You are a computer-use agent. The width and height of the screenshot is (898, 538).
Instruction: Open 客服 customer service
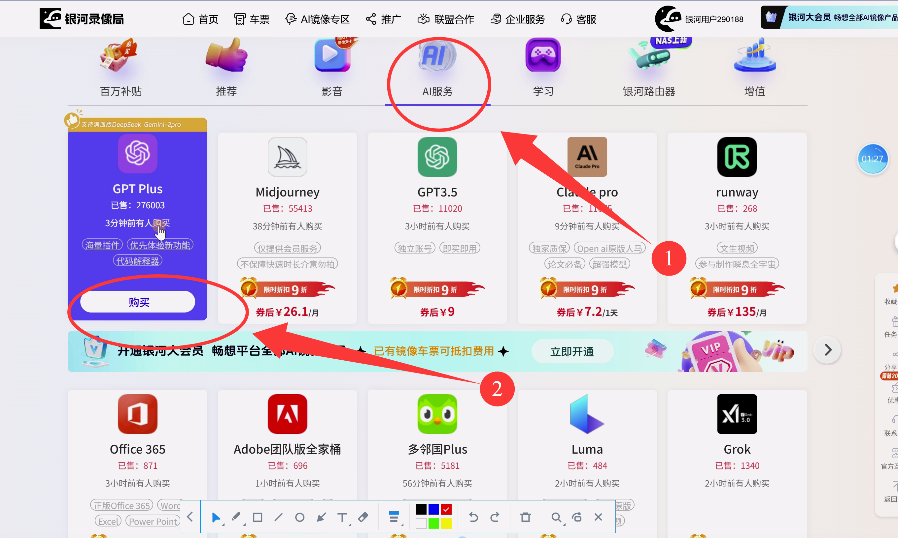coord(578,19)
